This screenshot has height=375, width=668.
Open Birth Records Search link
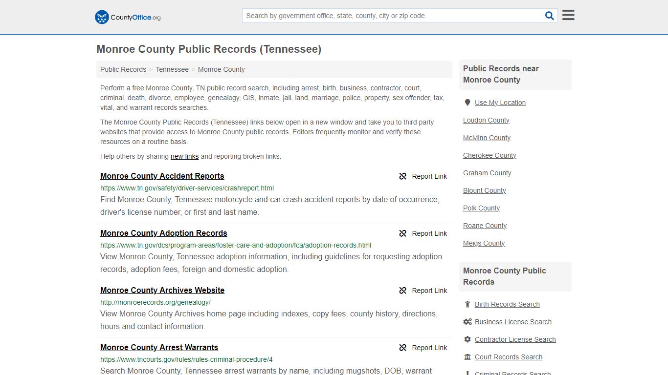pos(507,304)
